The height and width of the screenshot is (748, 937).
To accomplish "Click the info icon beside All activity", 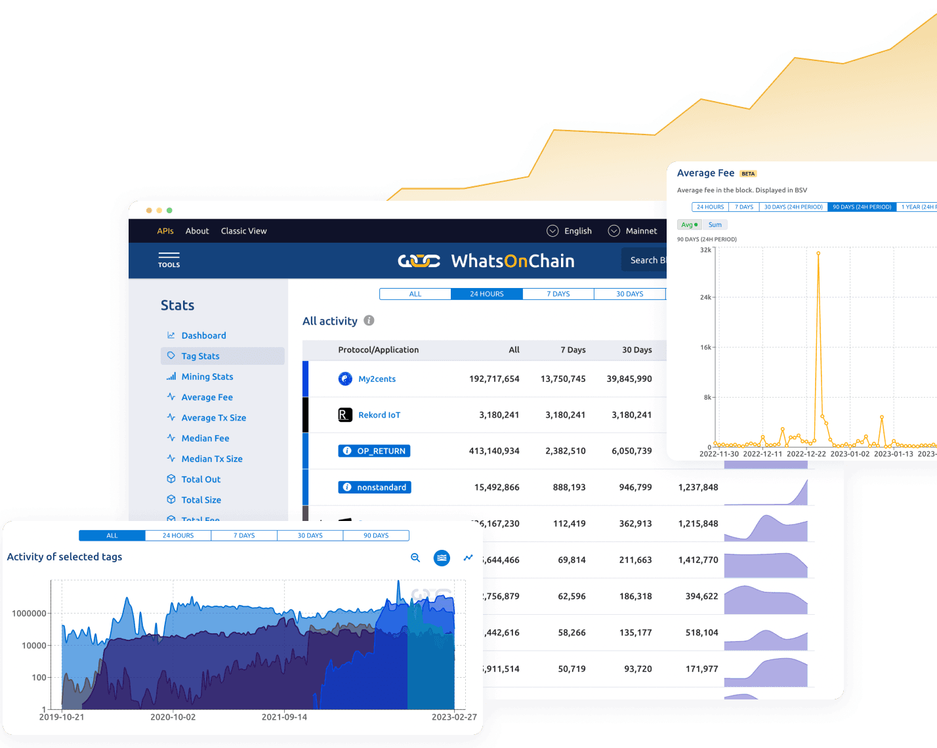I will [x=369, y=320].
